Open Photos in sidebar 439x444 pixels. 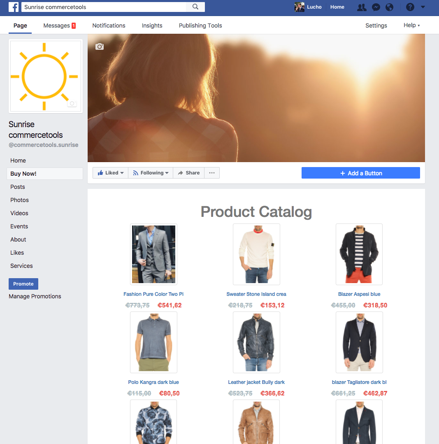(x=19, y=200)
